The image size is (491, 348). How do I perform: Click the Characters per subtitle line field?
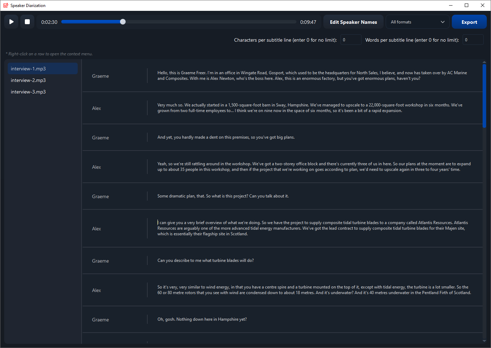(351, 40)
